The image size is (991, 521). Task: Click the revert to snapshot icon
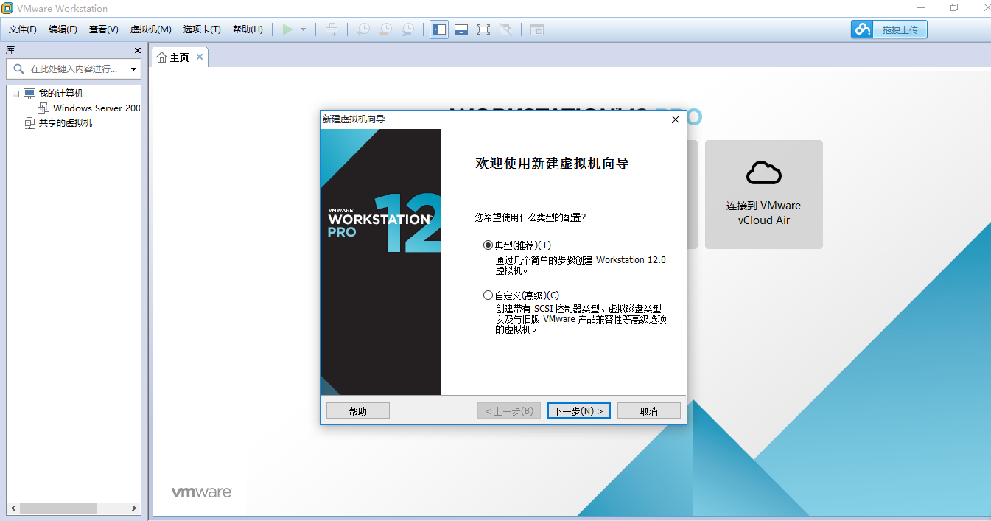[385, 29]
